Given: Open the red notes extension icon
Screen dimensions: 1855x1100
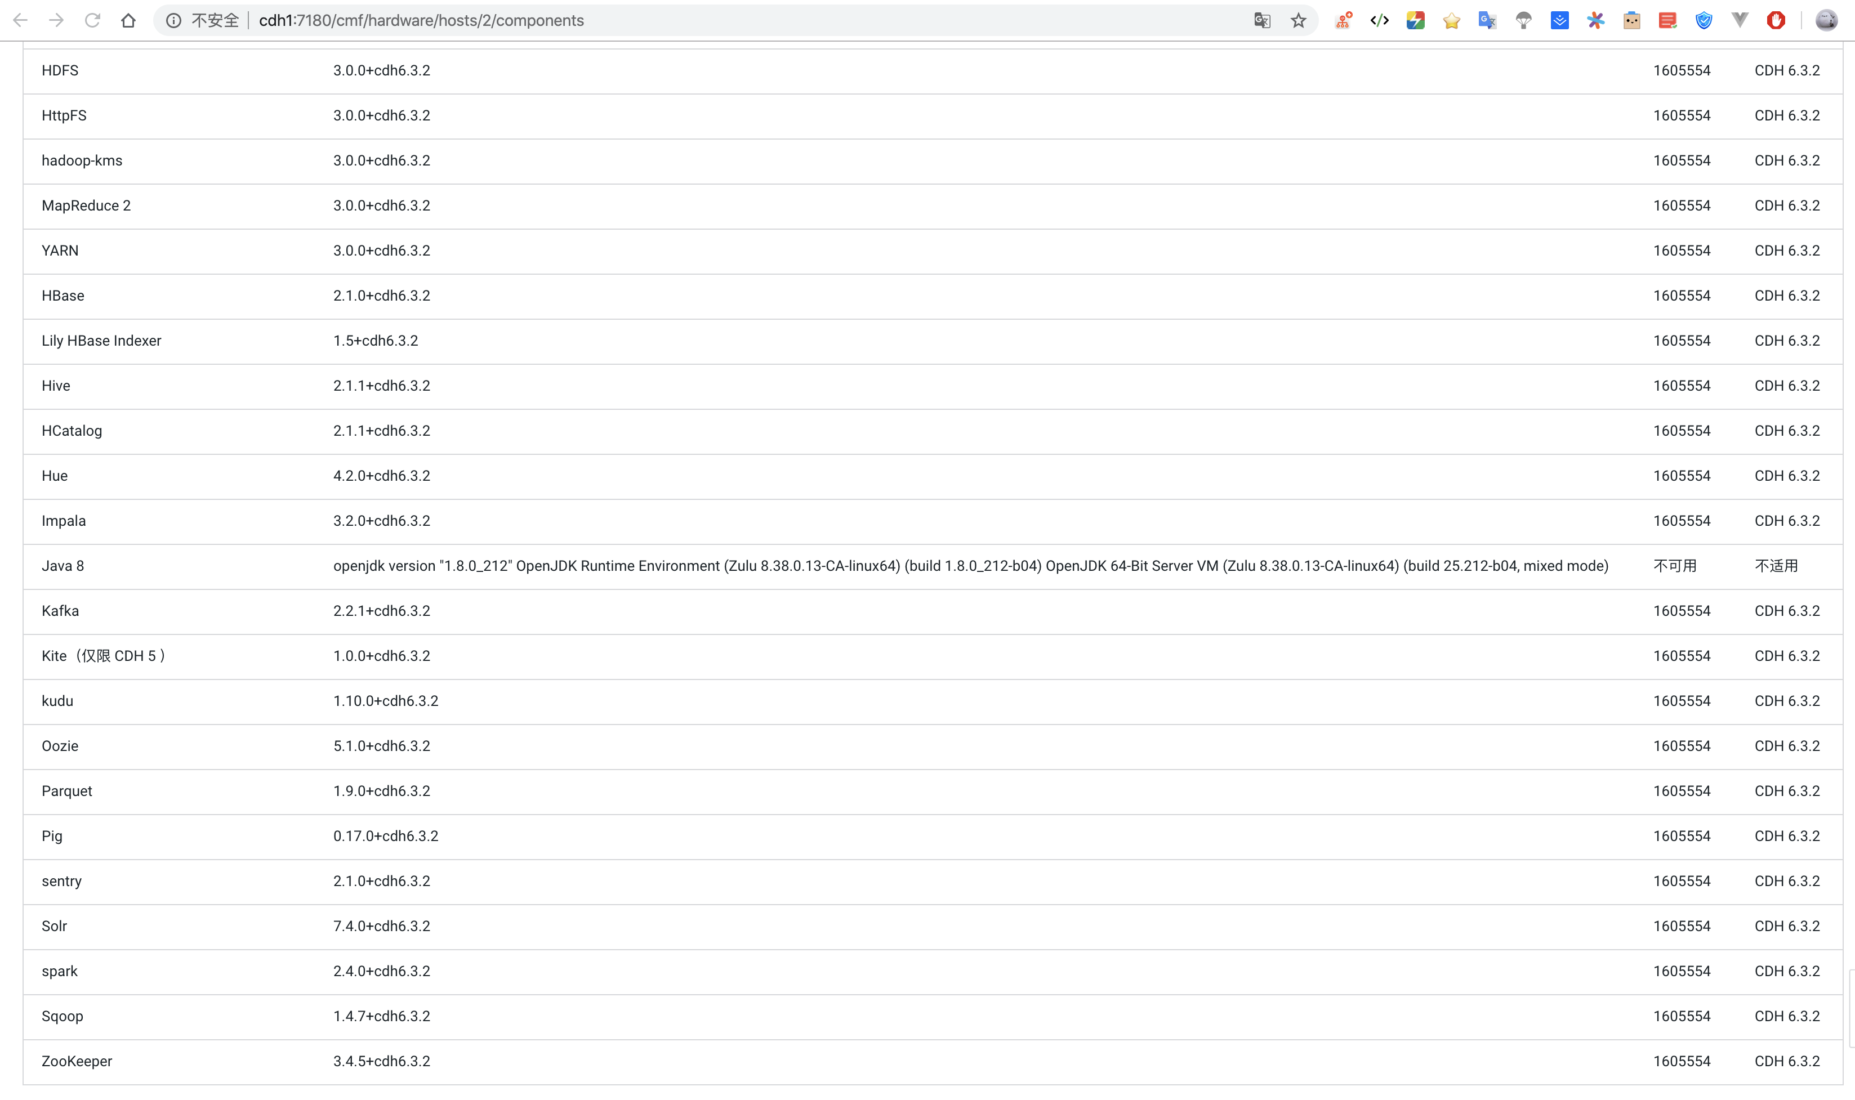Looking at the screenshot, I should point(1667,20).
